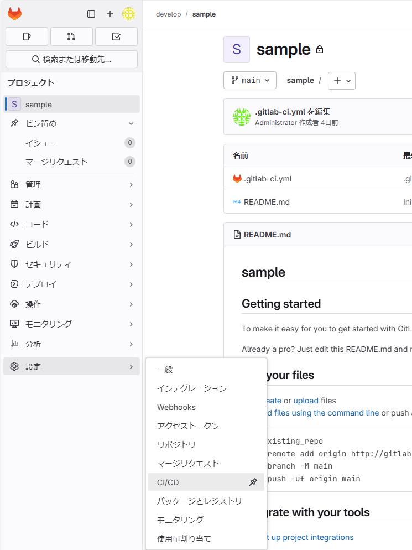
Task: Click the 操作 operate icon
Action: pyautogui.click(x=14, y=304)
